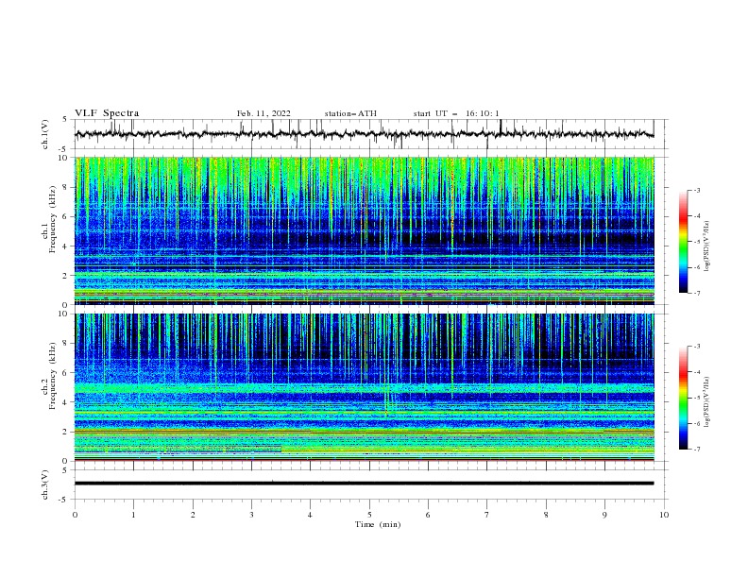Click the log(PSD) label beside ch.1 colorbar

pos(707,246)
